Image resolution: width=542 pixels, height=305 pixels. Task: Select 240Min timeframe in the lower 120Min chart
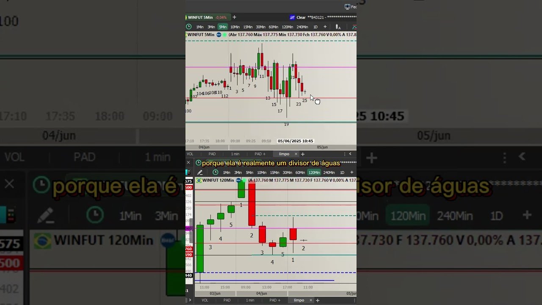[x=329, y=172]
